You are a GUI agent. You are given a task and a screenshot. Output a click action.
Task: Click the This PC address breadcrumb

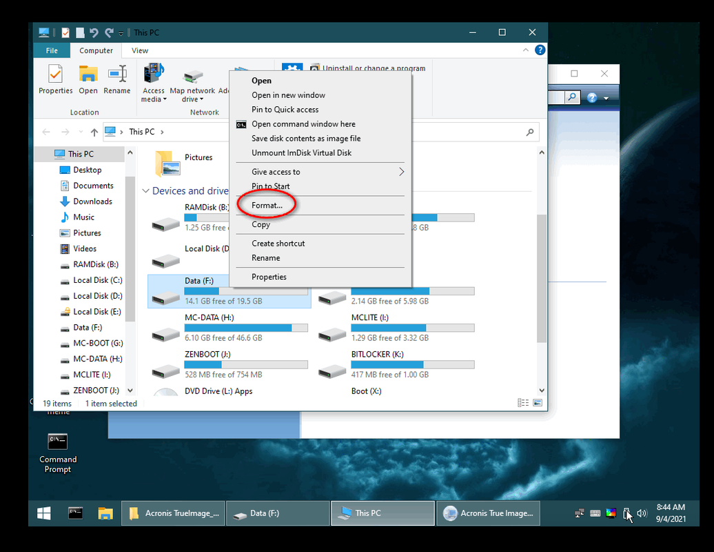pyautogui.click(x=141, y=132)
